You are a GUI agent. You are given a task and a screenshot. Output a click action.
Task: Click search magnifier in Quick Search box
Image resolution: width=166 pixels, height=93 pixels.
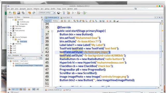135,9
